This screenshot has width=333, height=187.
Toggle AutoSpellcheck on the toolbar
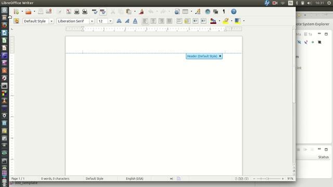pos(103,11)
